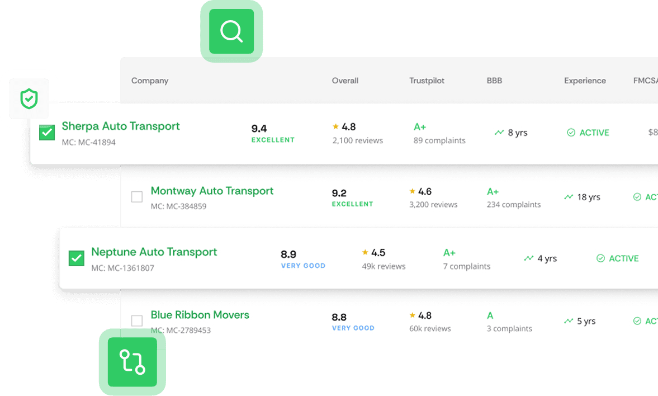Click the trend arrow icon beside 18 yrs
Image resolution: width=658 pixels, height=396 pixels.
point(569,197)
